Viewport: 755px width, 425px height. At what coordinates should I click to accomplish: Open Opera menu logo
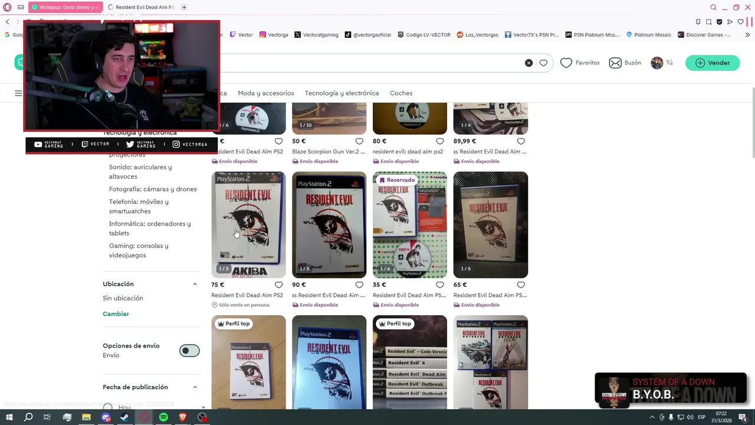click(7, 7)
